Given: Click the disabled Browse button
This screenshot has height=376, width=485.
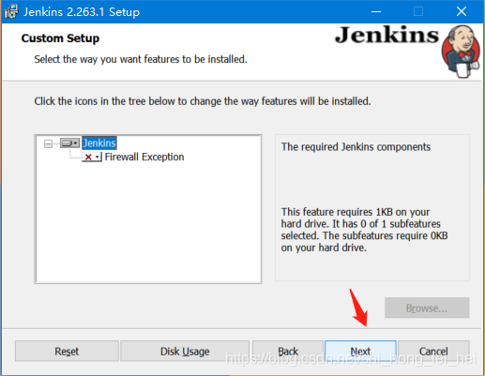Looking at the screenshot, I should pos(427,308).
